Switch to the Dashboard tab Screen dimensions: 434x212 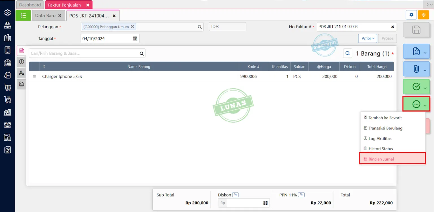30,5
